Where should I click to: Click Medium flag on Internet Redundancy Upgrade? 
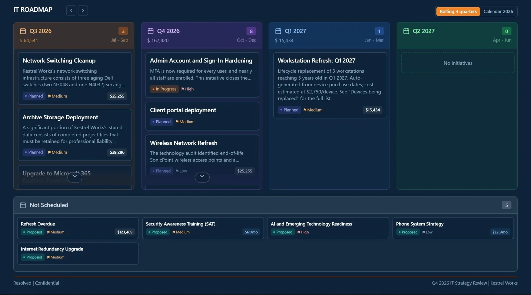pos(56,257)
